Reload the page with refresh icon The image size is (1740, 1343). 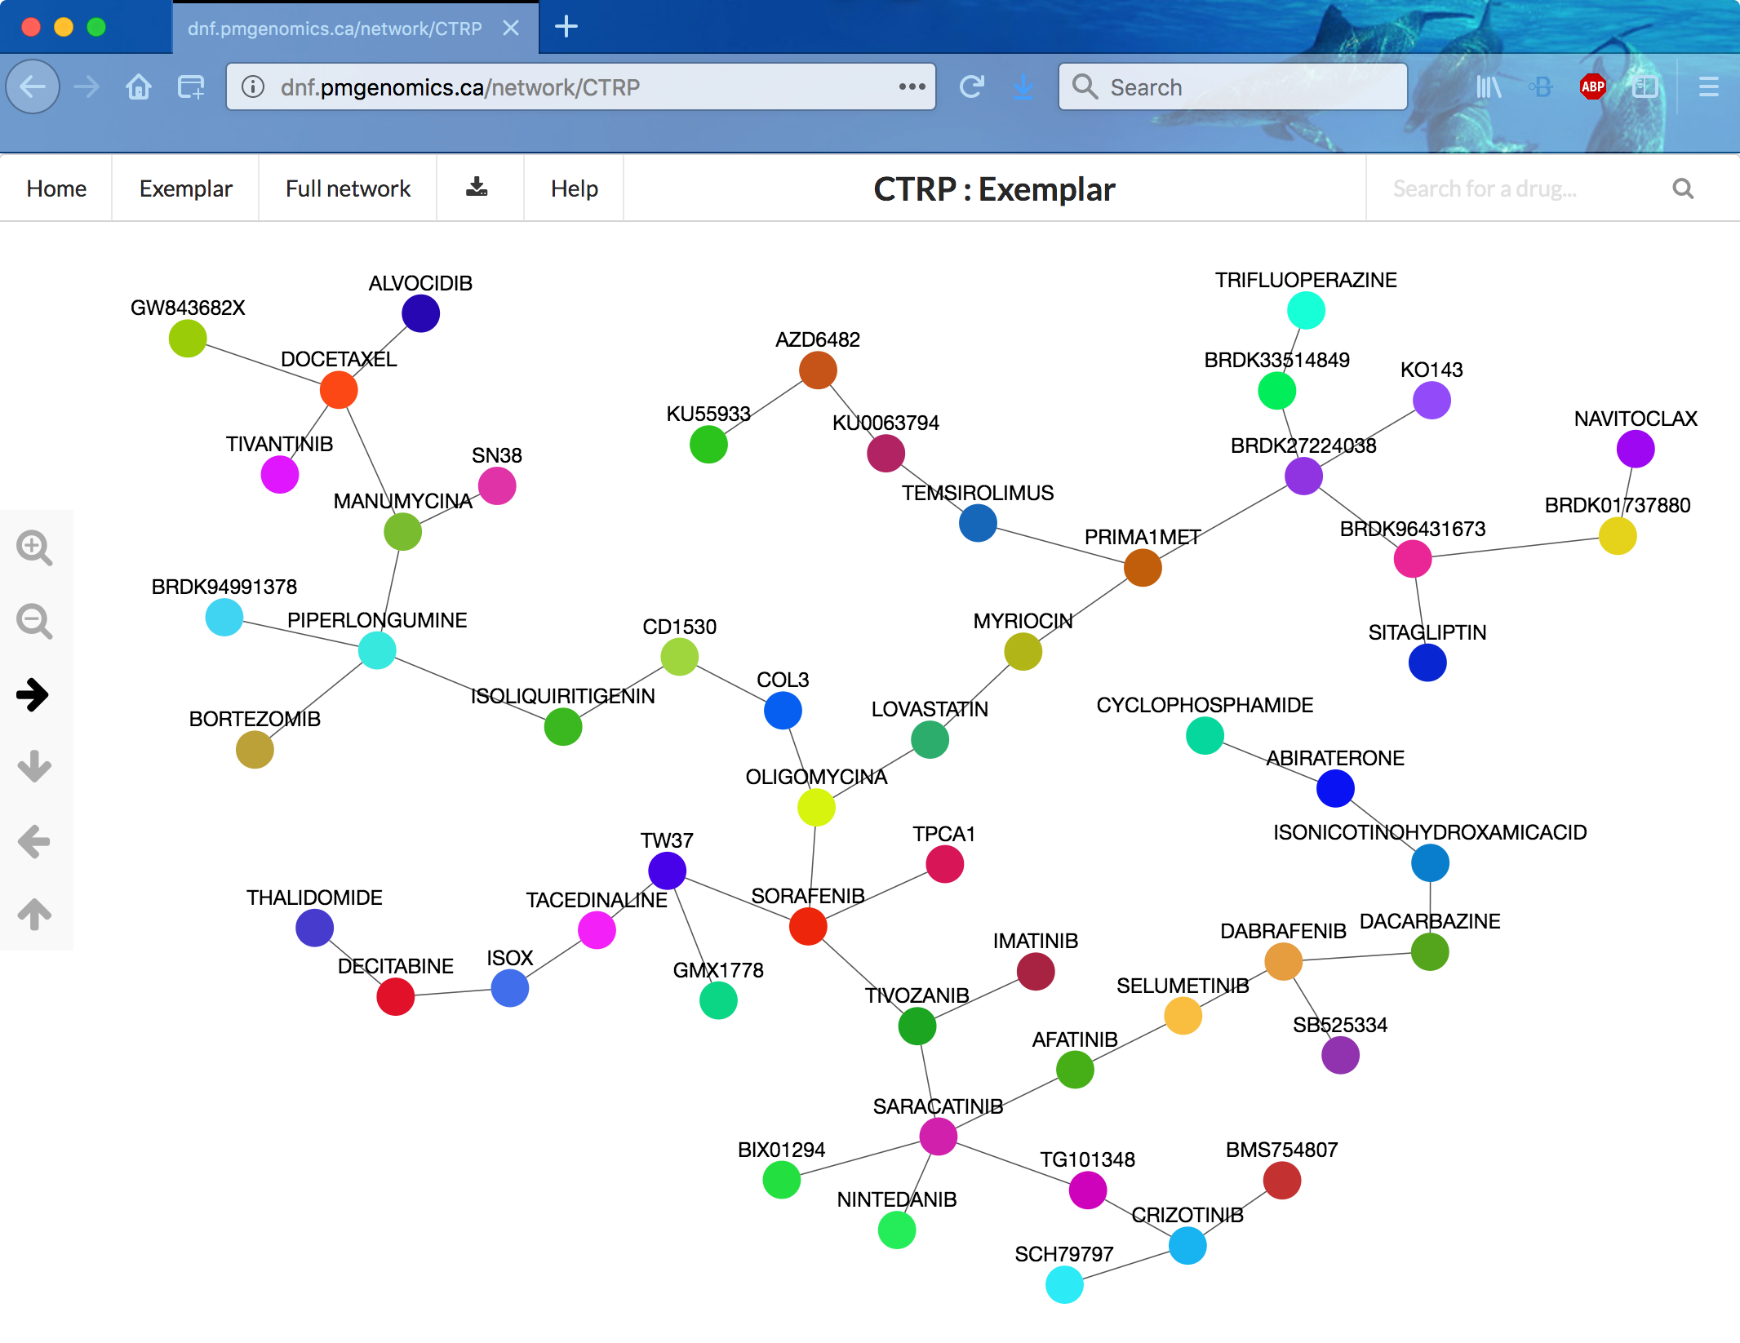[x=971, y=86]
